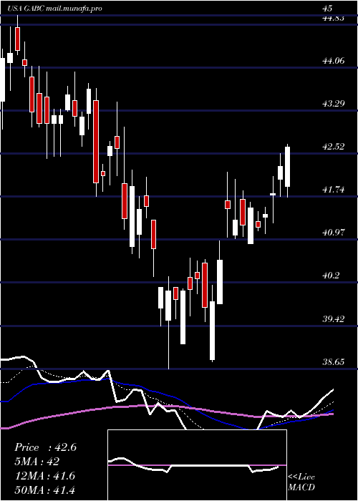
Task: Click the 'USA GABC mail.munafa.pro' chart title
Action: coord(54,9)
